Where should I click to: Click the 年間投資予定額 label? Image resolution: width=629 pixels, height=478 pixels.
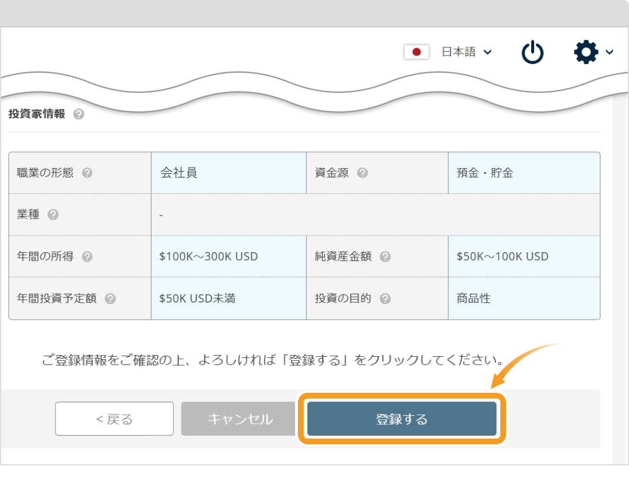(x=57, y=298)
